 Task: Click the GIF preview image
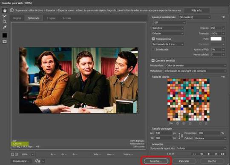point(79,80)
